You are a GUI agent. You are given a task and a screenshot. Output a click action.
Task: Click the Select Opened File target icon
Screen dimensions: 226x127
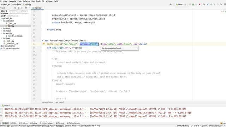tap(15, 8)
